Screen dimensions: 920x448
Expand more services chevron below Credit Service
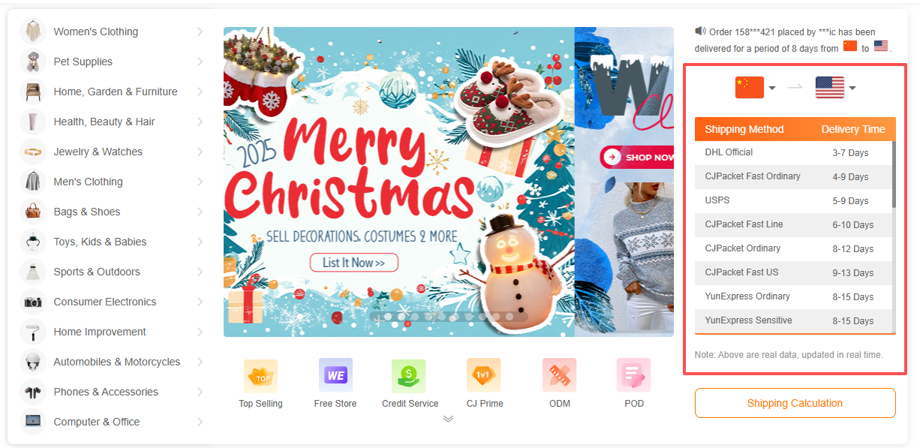[448, 419]
